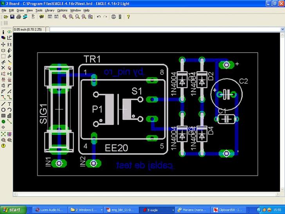The height and width of the screenshot is (214, 285).
Task: Open the grid settings icon
Action: click(5, 24)
